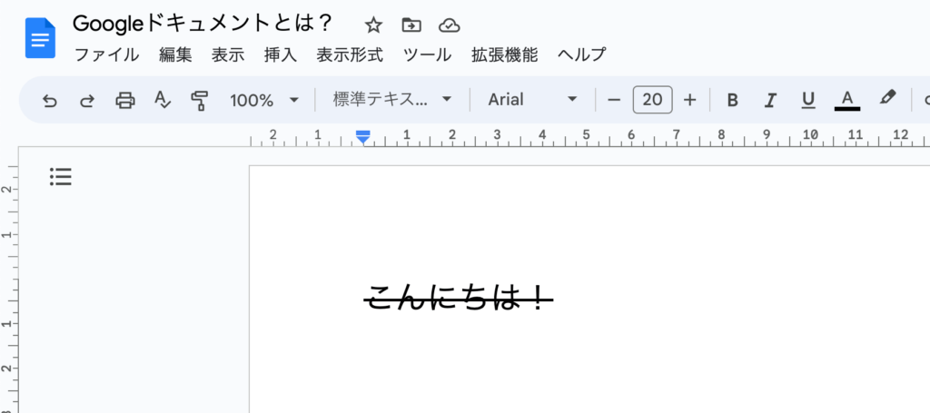
Task: Select the paint format roller icon
Action: (200, 100)
